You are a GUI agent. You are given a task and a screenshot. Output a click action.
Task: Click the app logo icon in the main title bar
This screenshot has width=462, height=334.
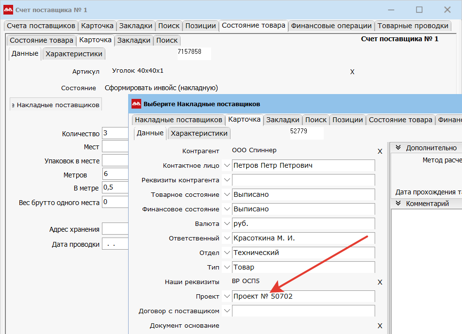click(x=9, y=10)
